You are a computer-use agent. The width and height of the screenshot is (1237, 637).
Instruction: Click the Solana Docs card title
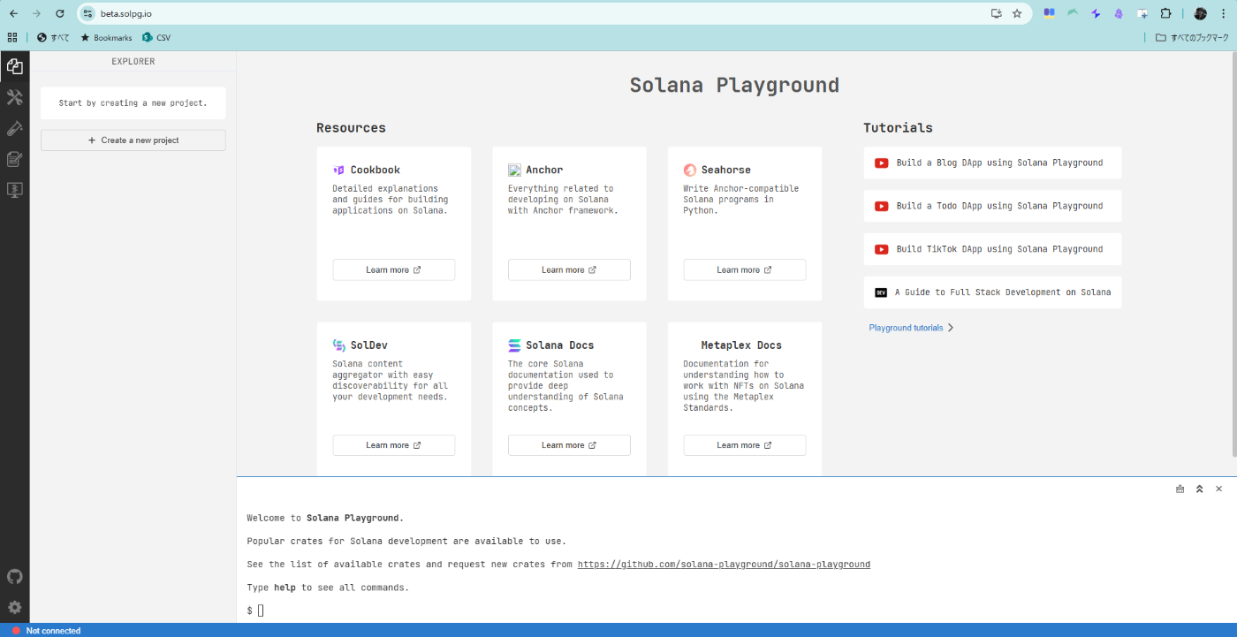559,345
